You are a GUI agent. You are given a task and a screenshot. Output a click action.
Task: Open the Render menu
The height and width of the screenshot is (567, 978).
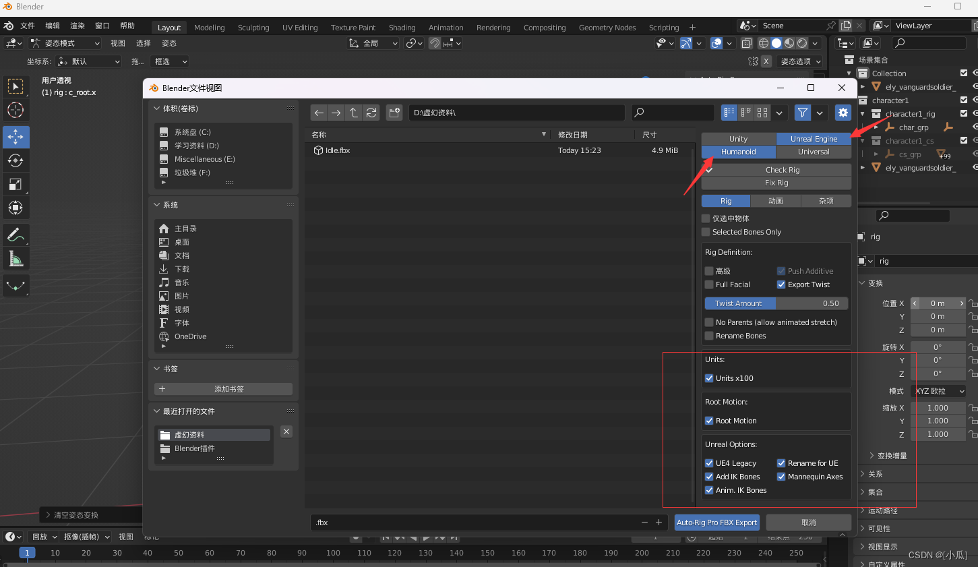click(78, 26)
